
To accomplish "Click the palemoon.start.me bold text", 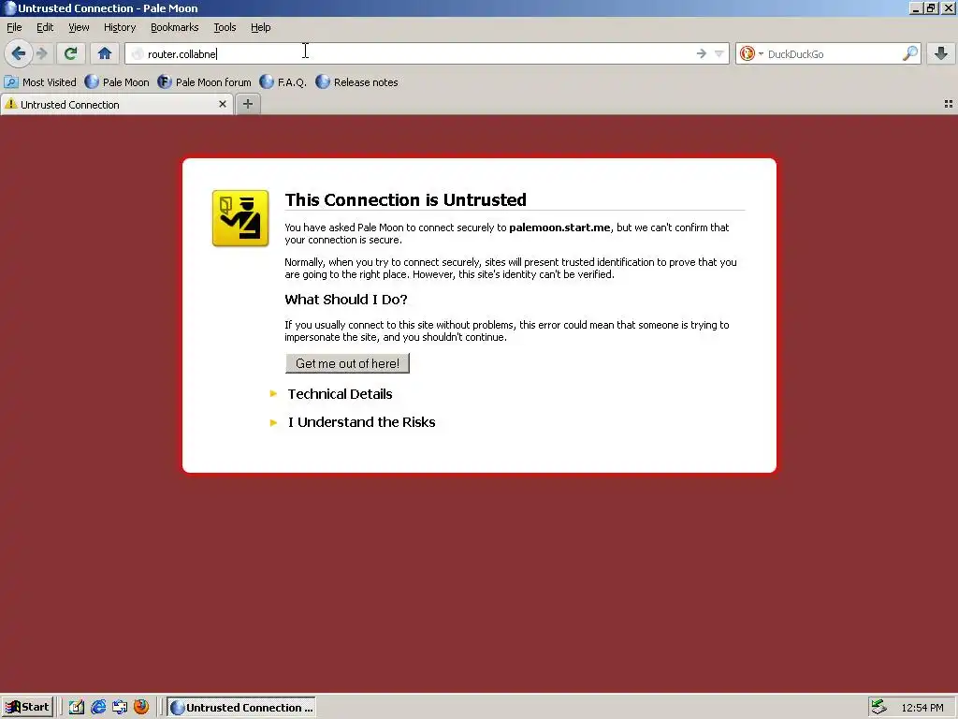I will pyautogui.click(x=559, y=227).
